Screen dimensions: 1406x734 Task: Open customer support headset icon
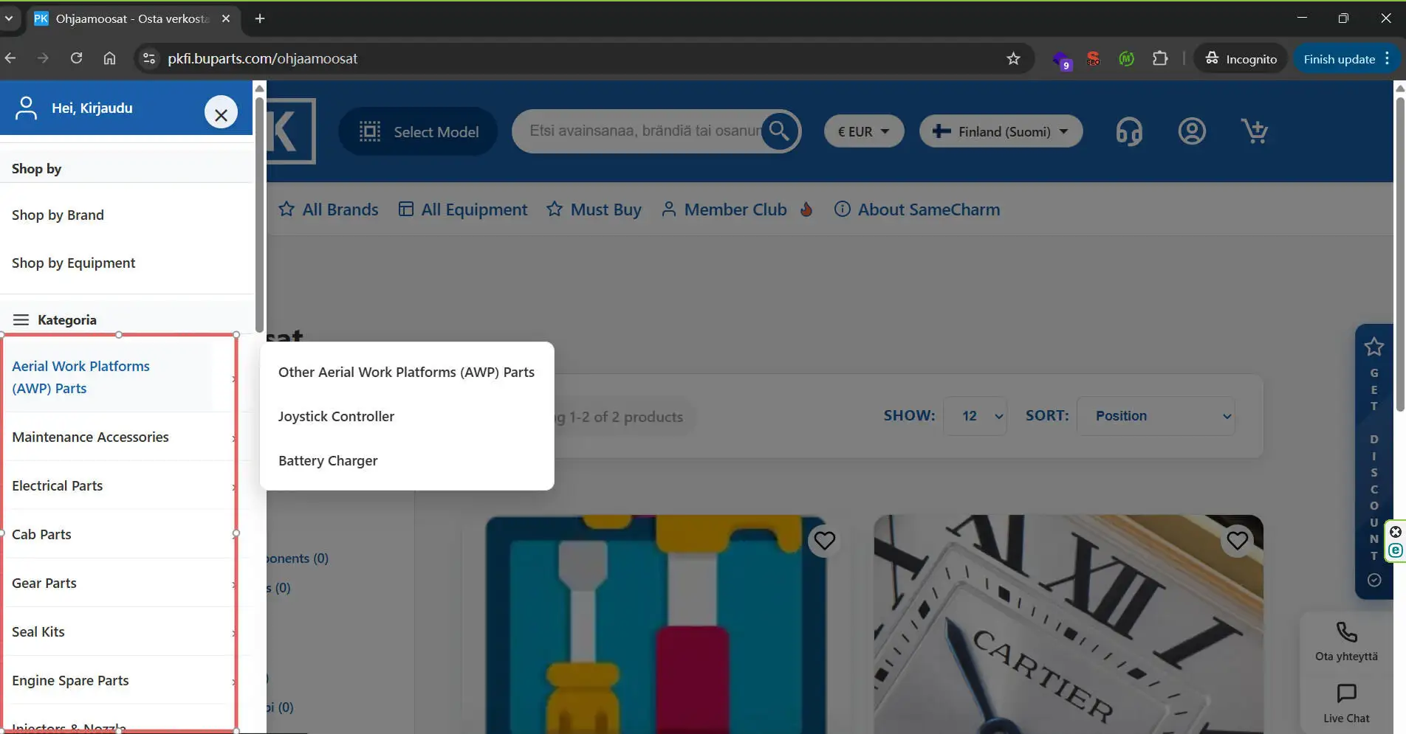pyautogui.click(x=1128, y=132)
